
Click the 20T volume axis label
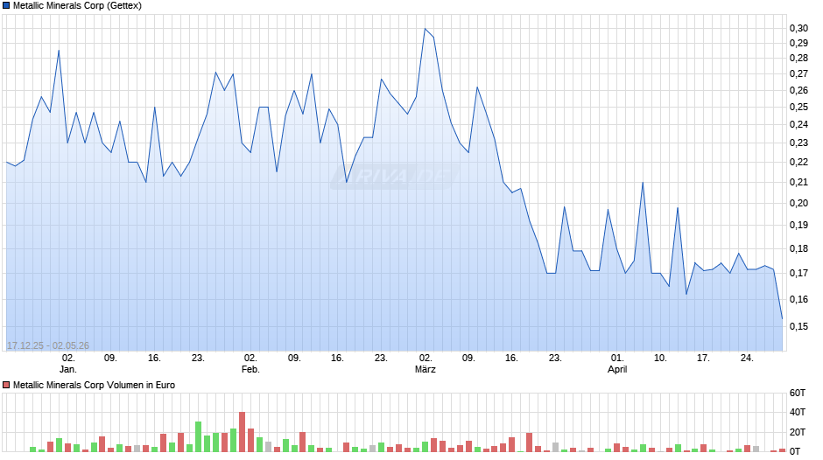coord(798,432)
